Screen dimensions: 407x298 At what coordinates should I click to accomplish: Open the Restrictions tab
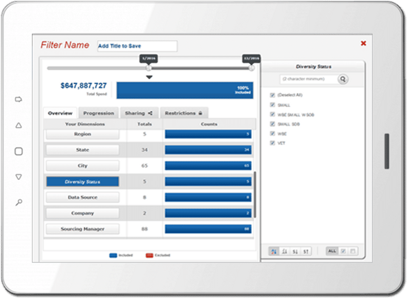tap(184, 113)
